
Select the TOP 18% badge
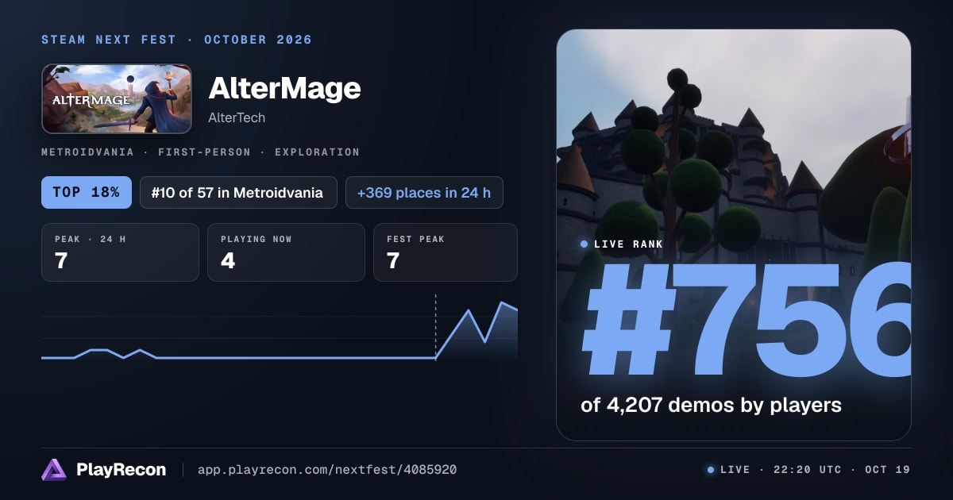click(87, 192)
